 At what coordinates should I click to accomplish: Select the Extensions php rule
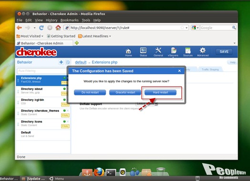coord(43,80)
